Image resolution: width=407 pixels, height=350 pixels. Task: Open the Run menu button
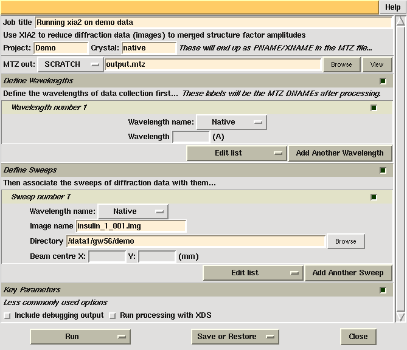[80, 337]
